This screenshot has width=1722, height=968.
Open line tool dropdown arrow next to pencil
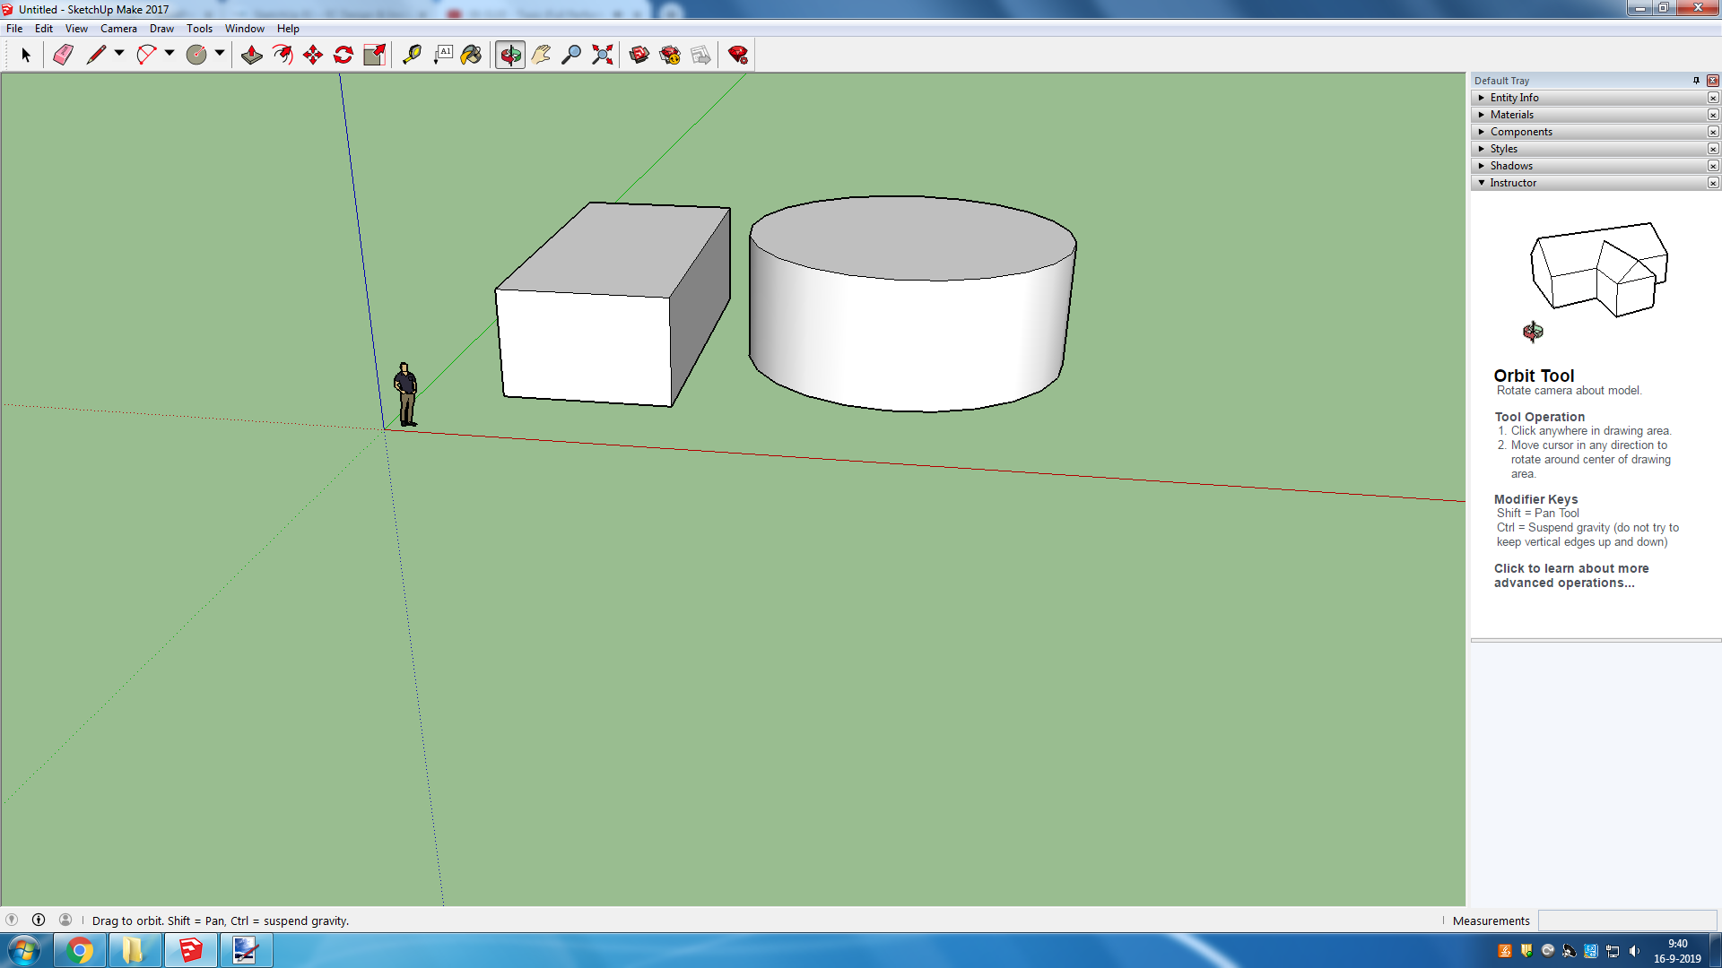pyautogui.click(x=119, y=54)
